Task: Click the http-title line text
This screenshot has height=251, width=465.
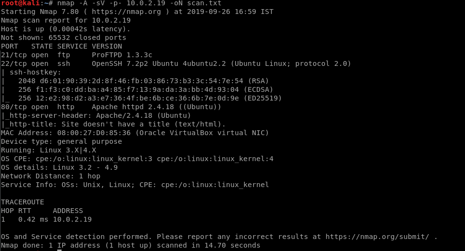Action: click(x=113, y=124)
